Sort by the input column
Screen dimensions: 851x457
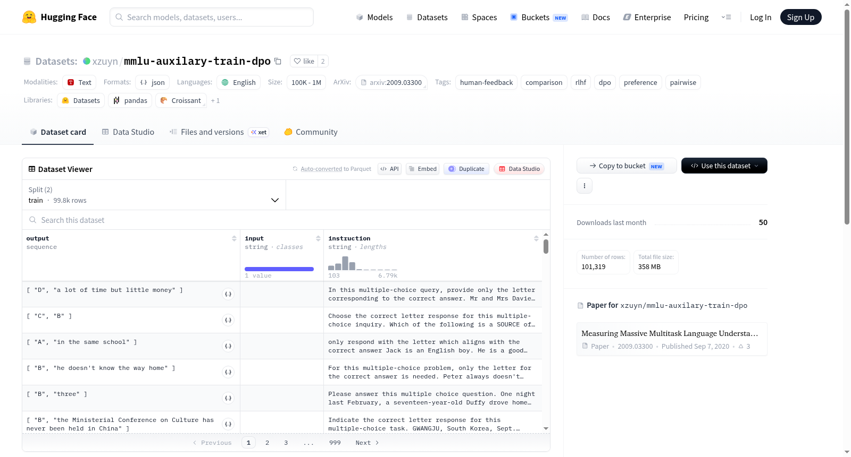click(x=318, y=238)
